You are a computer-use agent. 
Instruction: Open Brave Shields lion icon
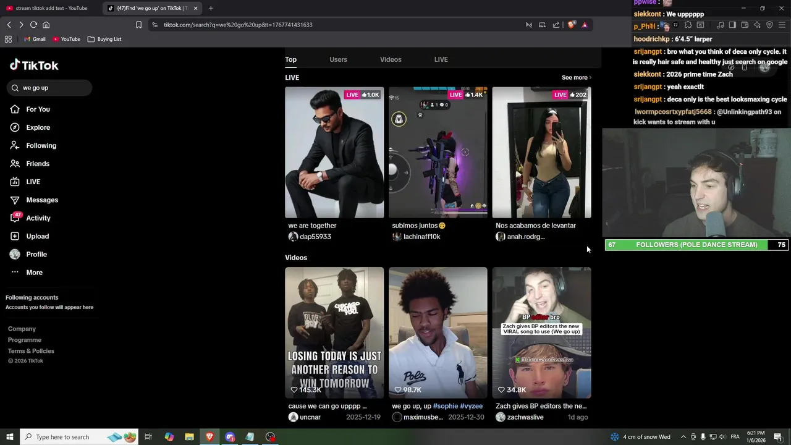571,25
